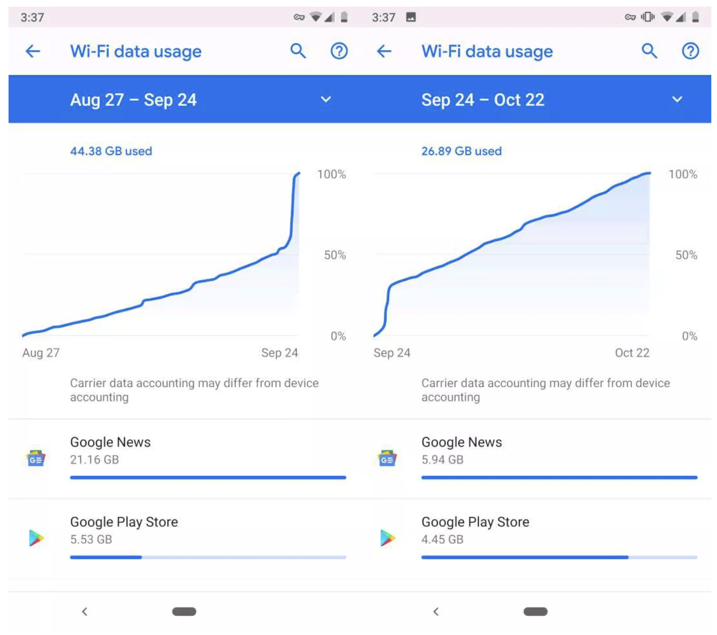Screen dimensions: 717x635
Task: Open help icon on left screen
Action: [x=339, y=51]
